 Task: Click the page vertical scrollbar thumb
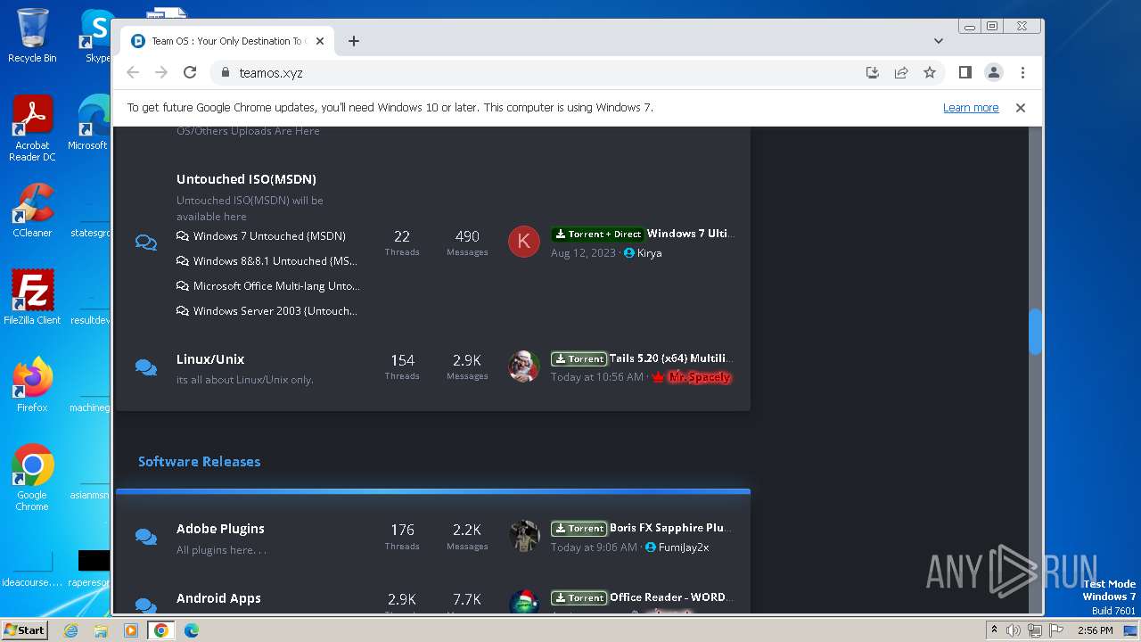click(x=1035, y=331)
